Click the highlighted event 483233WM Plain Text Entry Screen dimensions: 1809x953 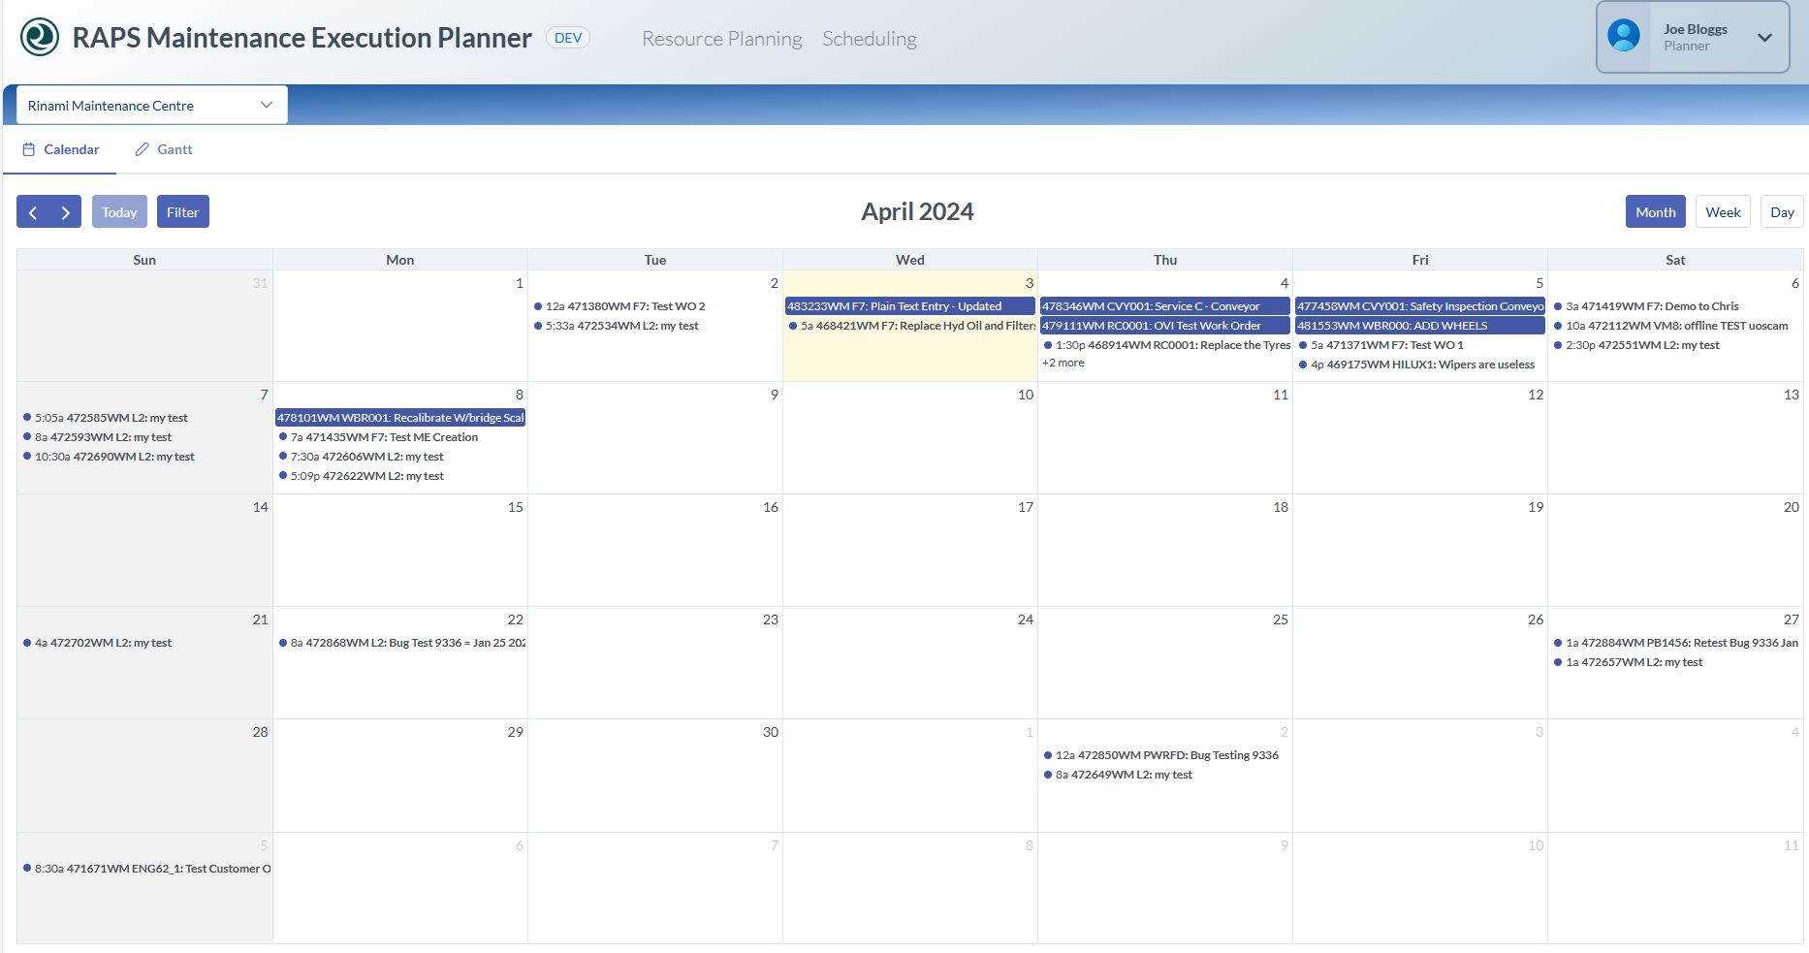click(909, 305)
